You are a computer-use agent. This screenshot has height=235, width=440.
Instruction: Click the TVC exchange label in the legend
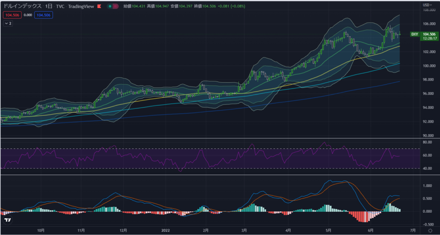pos(60,6)
